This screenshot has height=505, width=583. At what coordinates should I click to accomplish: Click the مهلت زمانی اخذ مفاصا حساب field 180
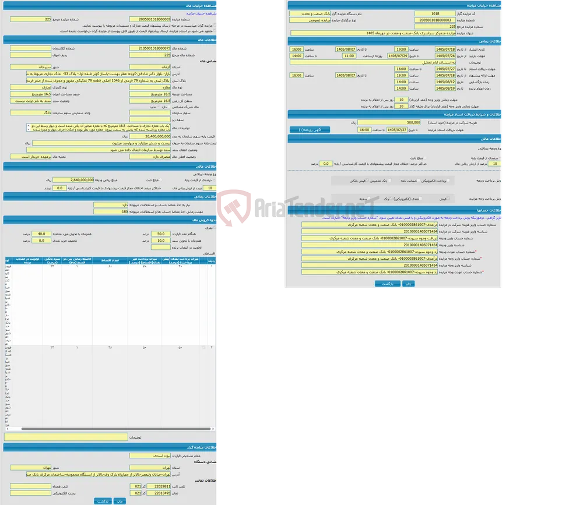pos(111,211)
